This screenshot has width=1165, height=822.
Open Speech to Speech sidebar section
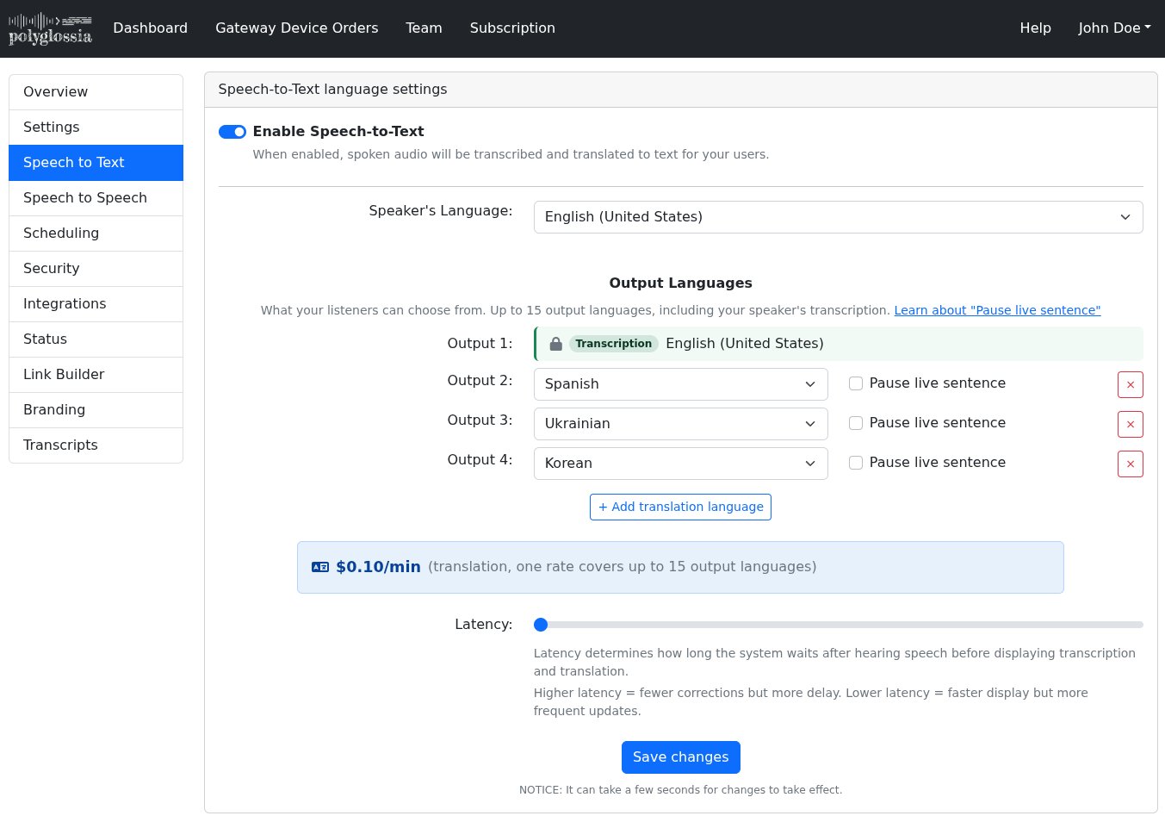(96, 198)
